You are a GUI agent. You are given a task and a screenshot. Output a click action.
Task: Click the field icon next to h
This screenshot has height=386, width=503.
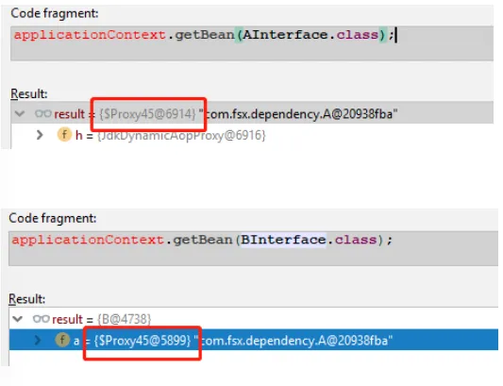64,134
